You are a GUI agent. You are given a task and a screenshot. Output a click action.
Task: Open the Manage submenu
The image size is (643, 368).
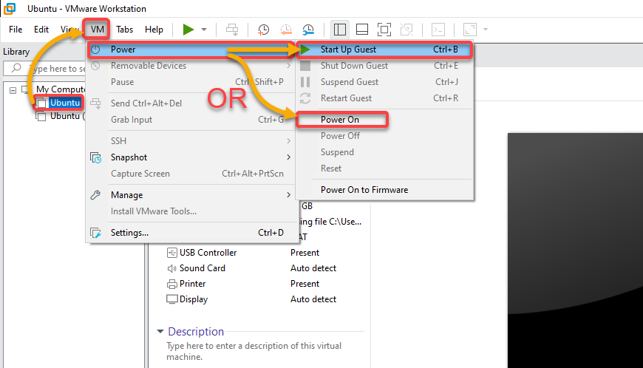tap(191, 195)
